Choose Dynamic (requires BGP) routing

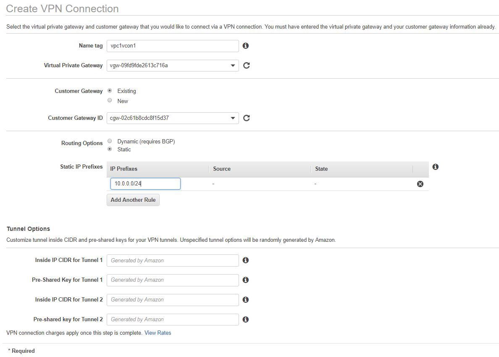tap(110, 141)
